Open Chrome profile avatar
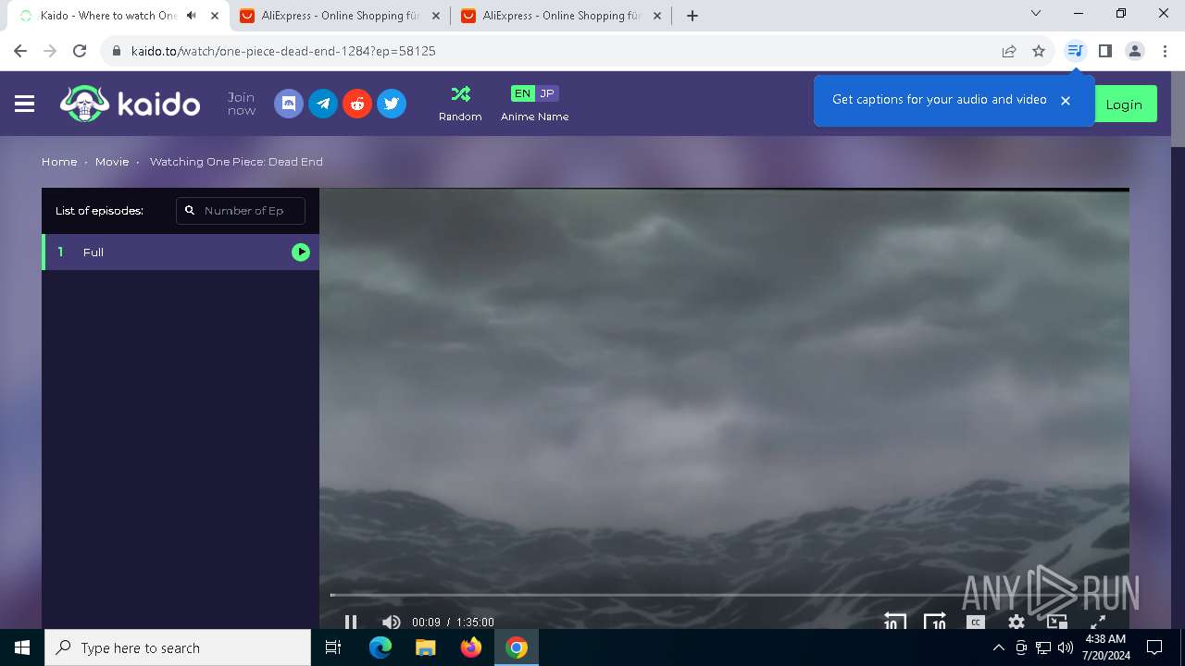1185x666 pixels. 1135,51
